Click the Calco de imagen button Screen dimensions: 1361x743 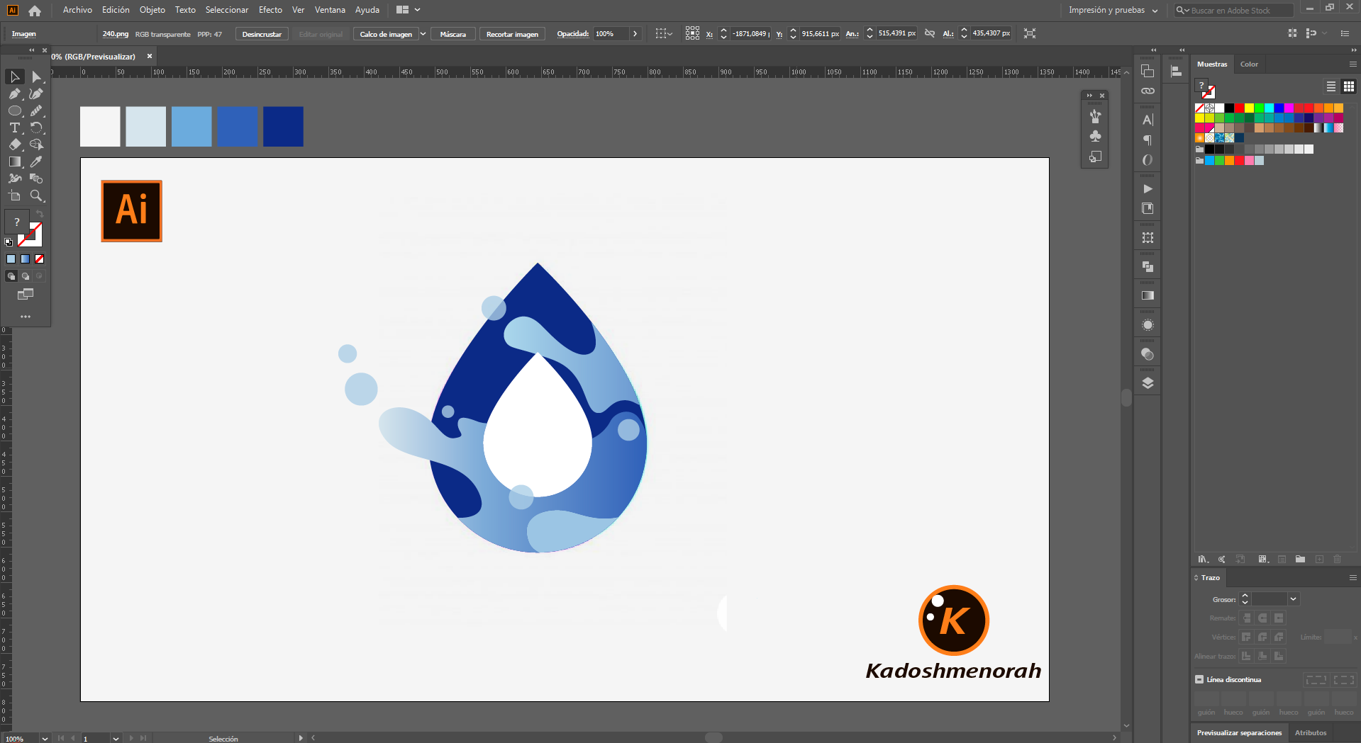tap(386, 34)
